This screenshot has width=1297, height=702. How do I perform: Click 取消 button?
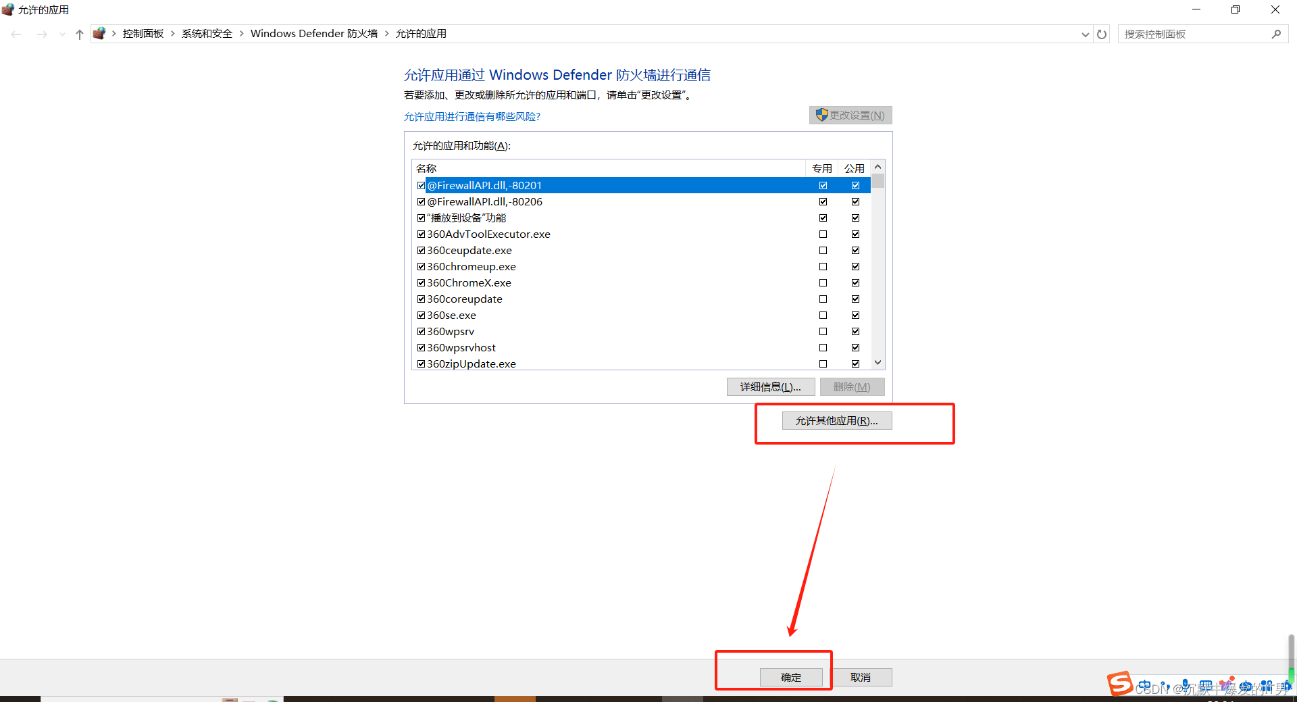tap(861, 678)
